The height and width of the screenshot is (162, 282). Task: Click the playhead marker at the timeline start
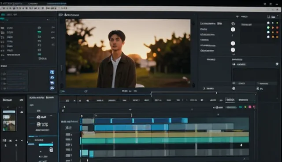point(82,116)
